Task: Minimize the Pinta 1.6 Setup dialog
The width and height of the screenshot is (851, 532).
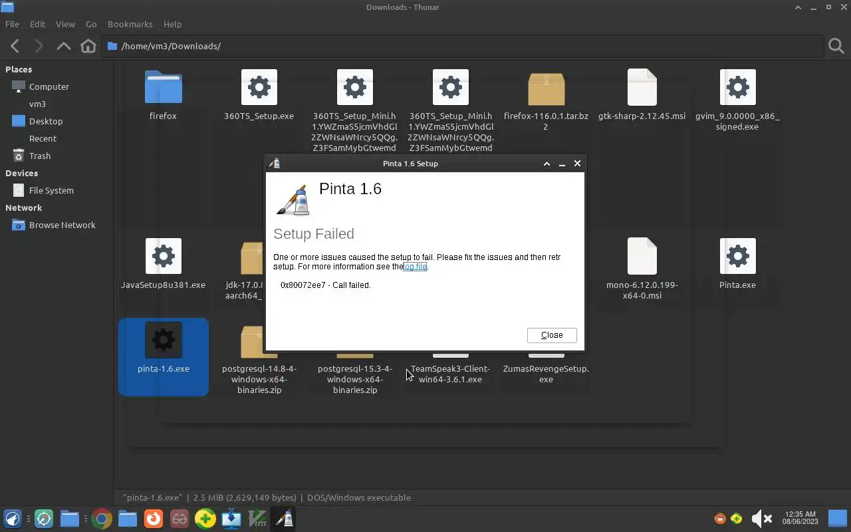Action: (x=562, y=163)
